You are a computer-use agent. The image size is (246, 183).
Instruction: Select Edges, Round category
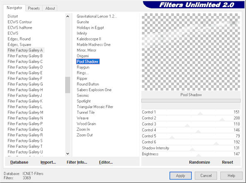19,39
